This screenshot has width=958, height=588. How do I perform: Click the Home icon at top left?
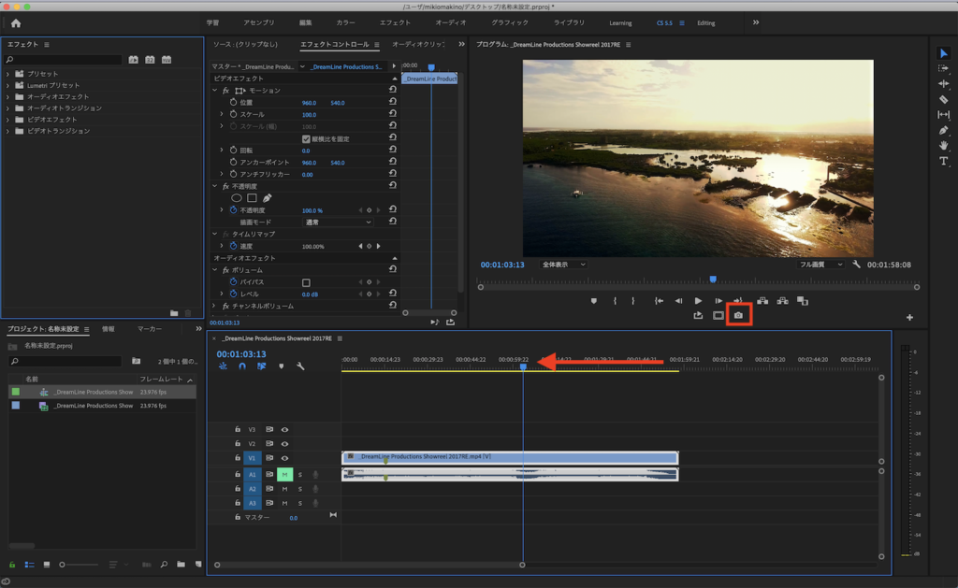coord(15,23)
